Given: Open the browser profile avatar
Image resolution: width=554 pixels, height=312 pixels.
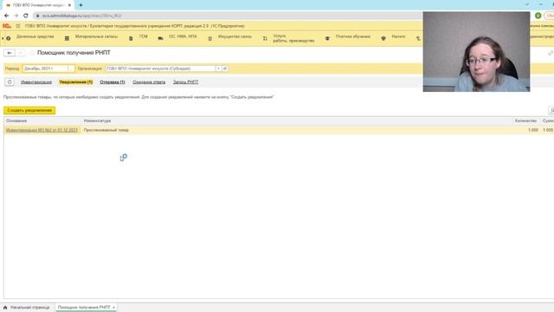Looking at the screenshot, I should click(x=538, y=16).
